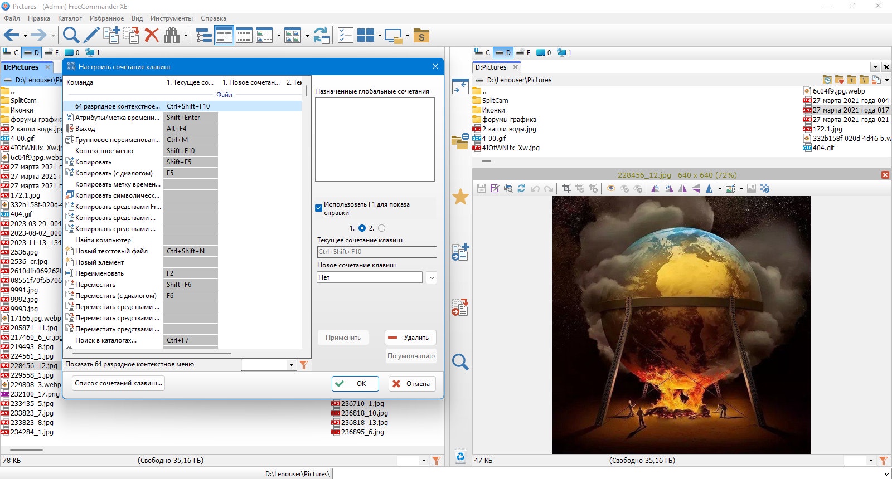Click the synchronize folders icon
Viewport: 892px width, 479px height.
point(321,35)
